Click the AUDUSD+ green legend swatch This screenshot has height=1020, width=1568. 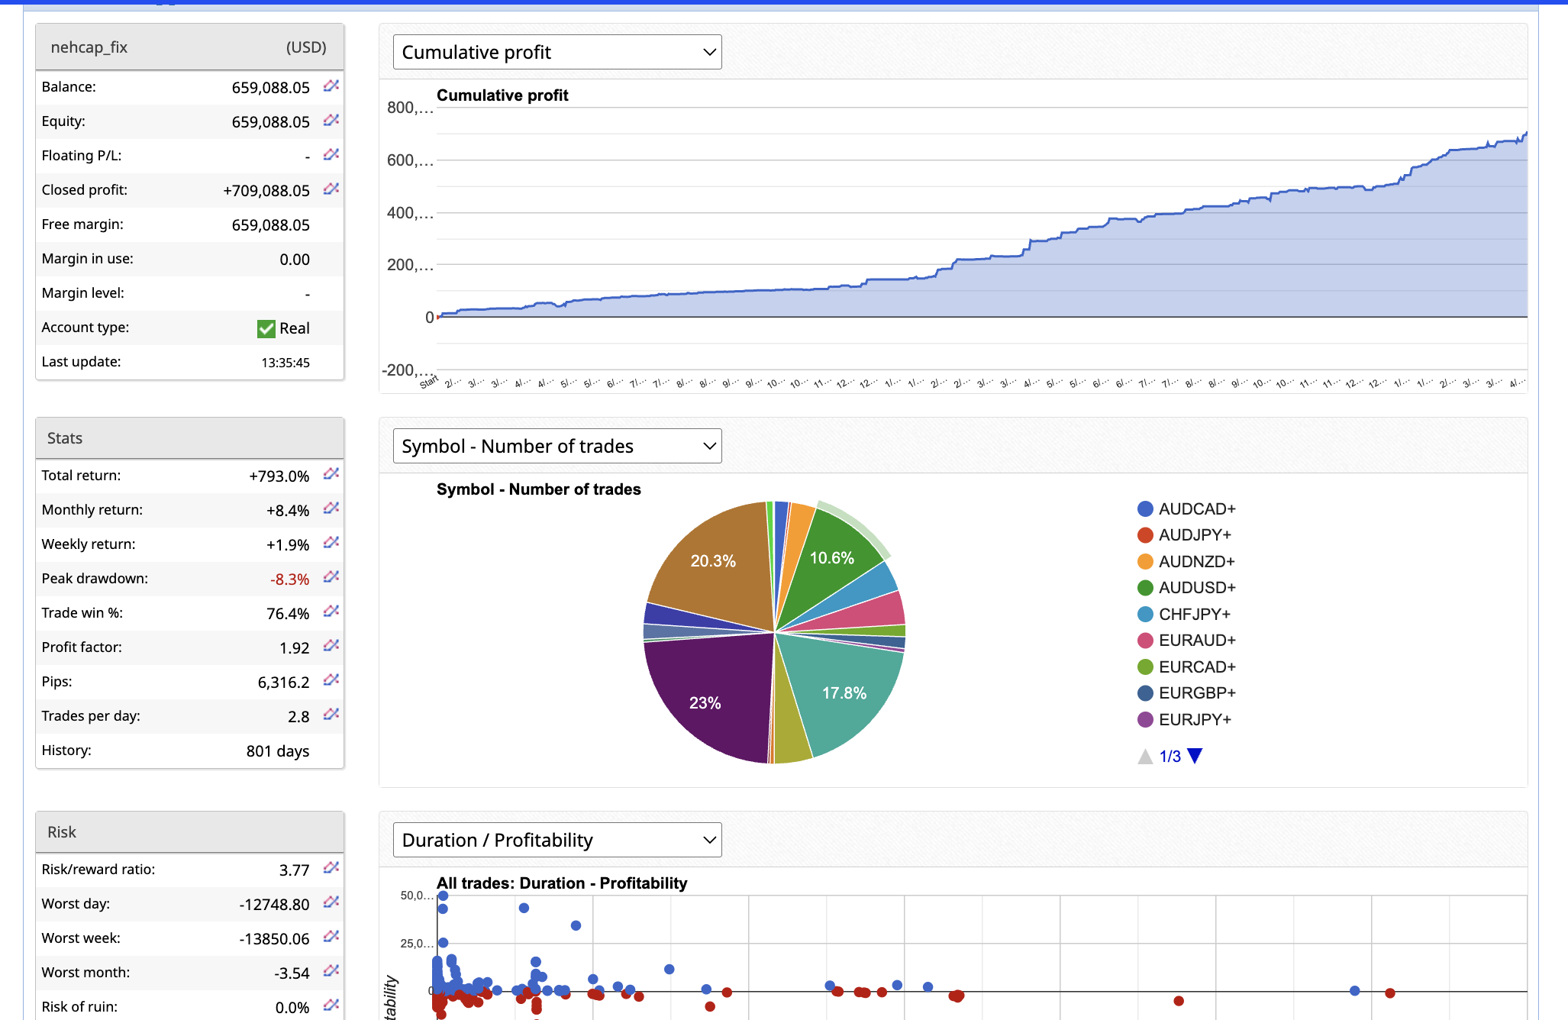pyautogui.click(x=1145, y=588)
